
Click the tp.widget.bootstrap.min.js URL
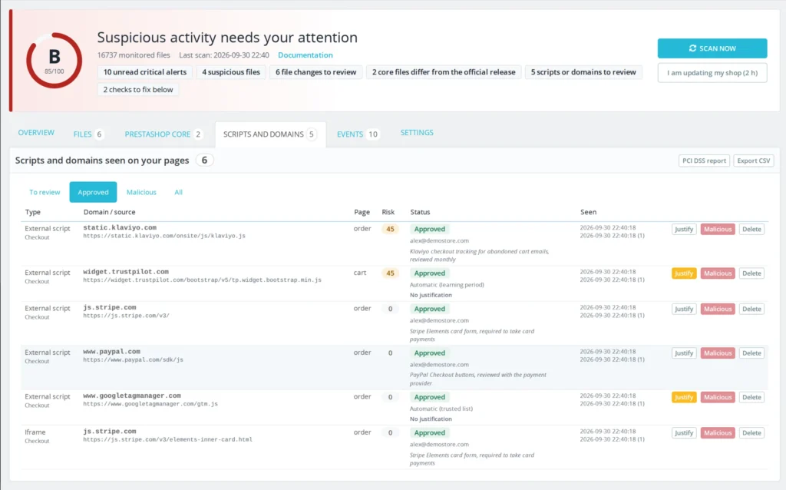click(x=202, y=280)
